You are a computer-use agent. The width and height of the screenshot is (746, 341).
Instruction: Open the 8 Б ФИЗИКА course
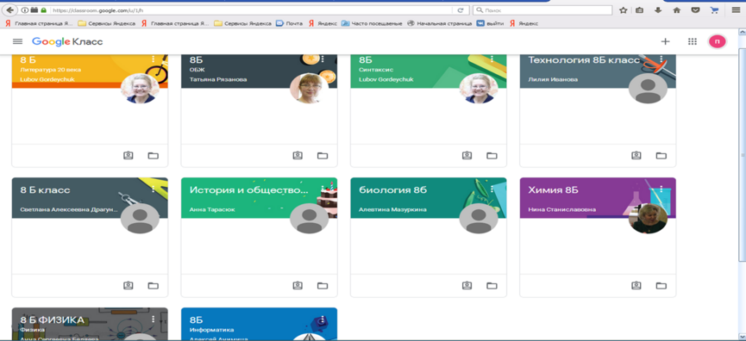coord(53,320)
